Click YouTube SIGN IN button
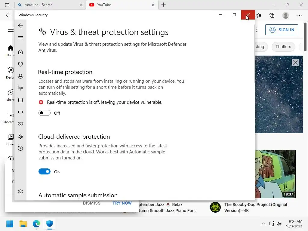This screenshot has width=308, height=231. click(282, 30)
